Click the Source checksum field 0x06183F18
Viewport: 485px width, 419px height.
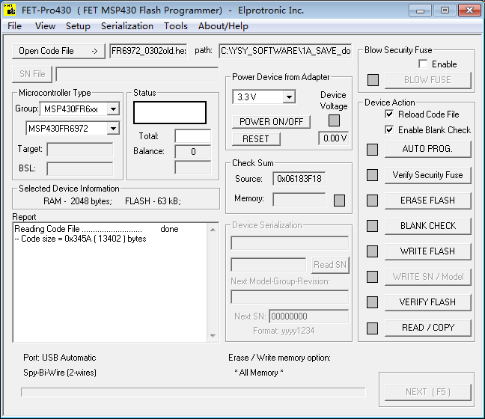coord(299,179)
